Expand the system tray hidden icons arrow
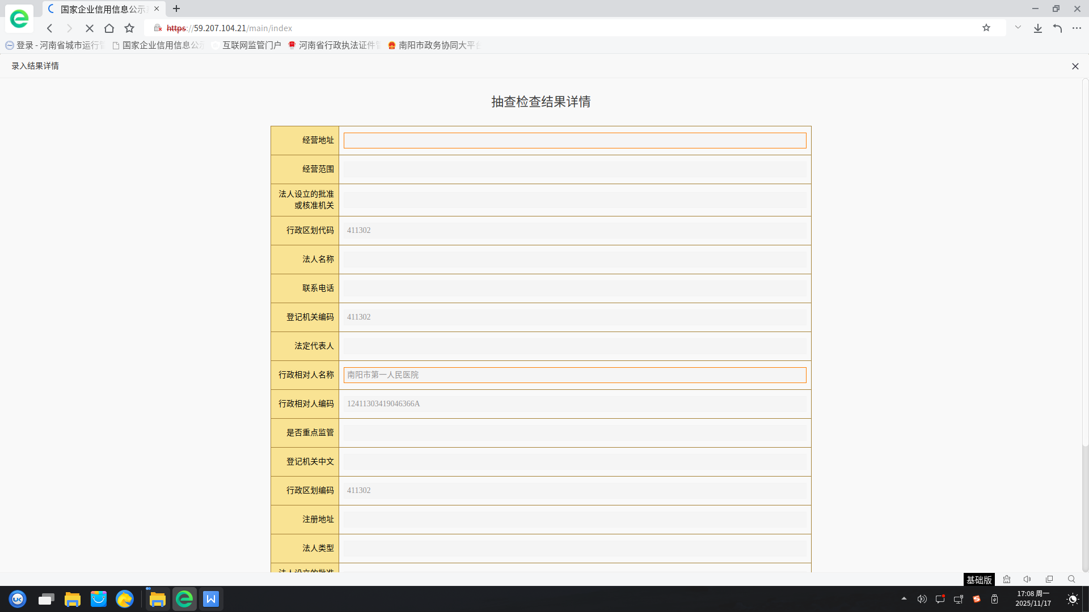 (x=904, y=598)
